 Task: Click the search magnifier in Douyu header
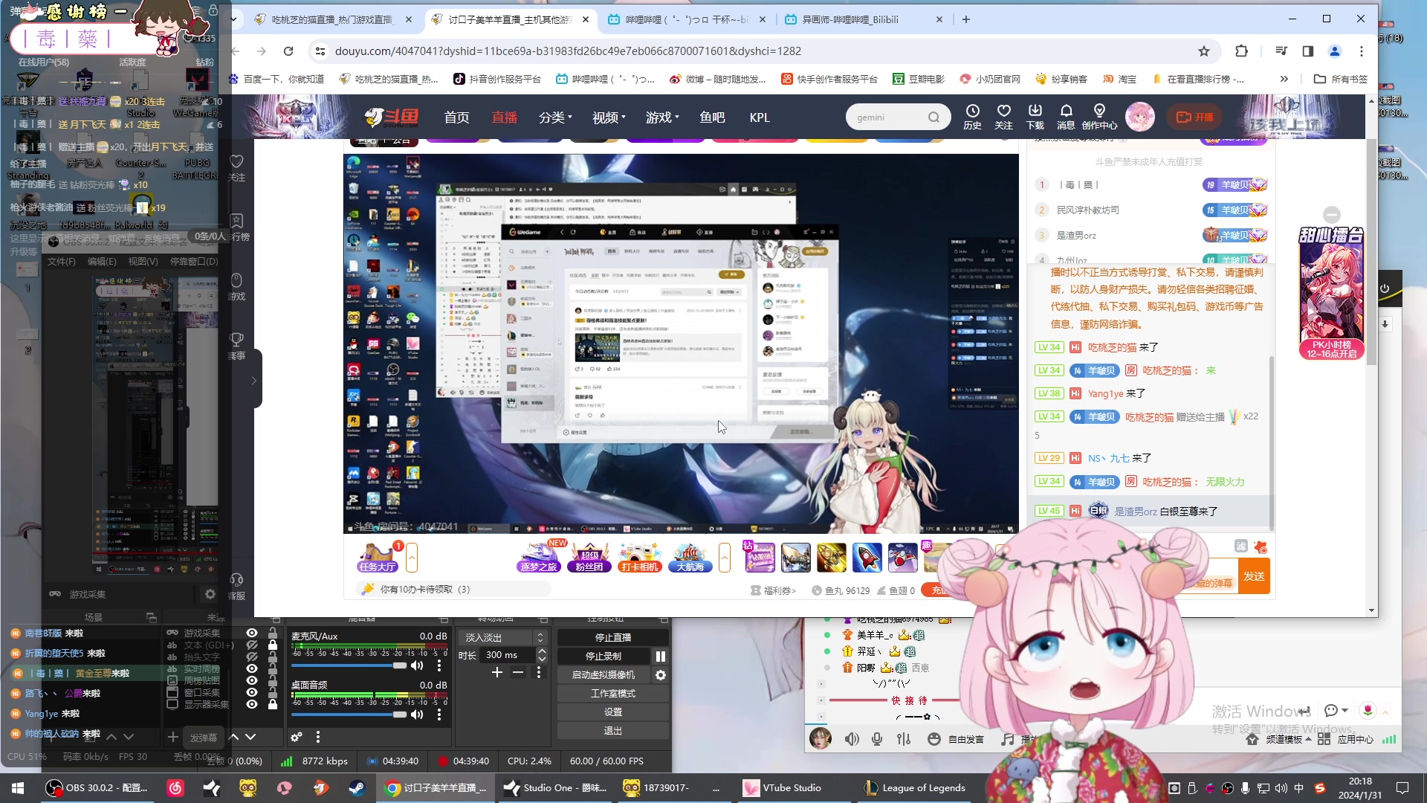[x=933, y=117]
